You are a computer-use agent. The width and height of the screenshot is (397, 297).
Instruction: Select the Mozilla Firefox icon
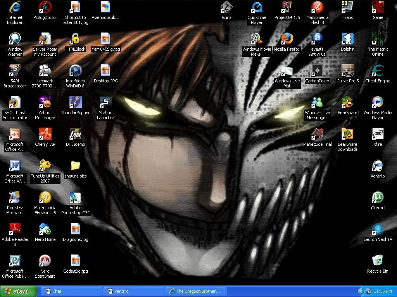click(x=287, y=39)
